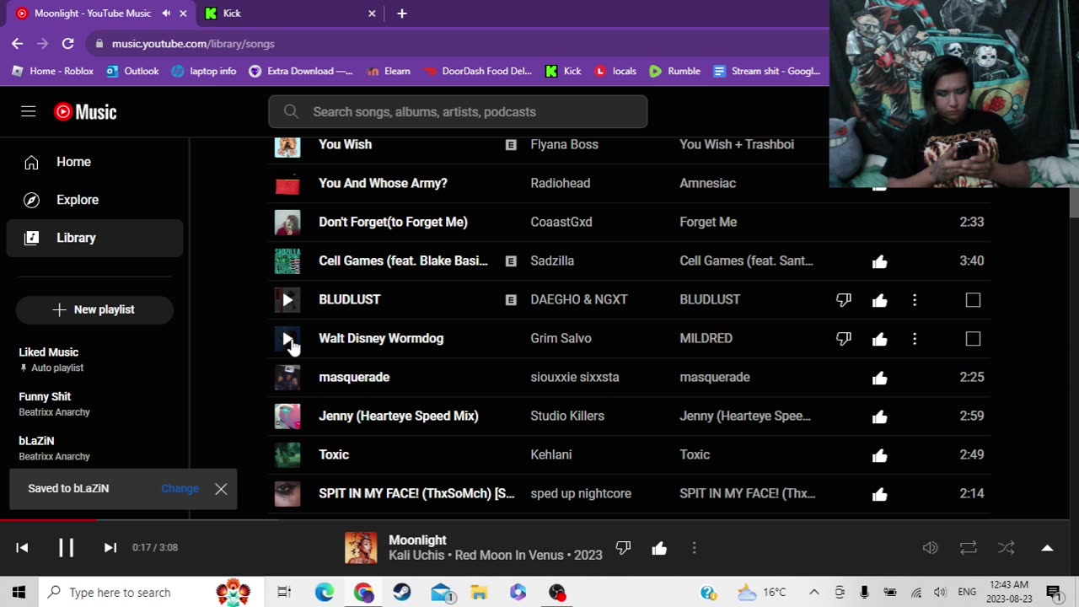Screen dimensions: 1079x607
Task: Pause the current song
Action: (x=66, y=547)
